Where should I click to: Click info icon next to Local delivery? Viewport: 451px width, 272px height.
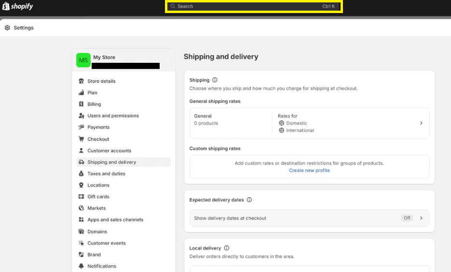[x=227, y=248]
